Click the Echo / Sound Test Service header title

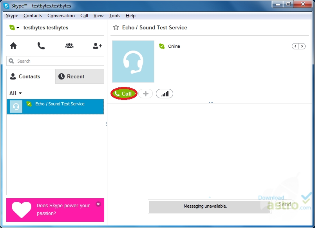click(155, 27)
